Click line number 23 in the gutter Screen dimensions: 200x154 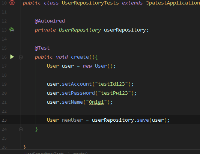4,120
